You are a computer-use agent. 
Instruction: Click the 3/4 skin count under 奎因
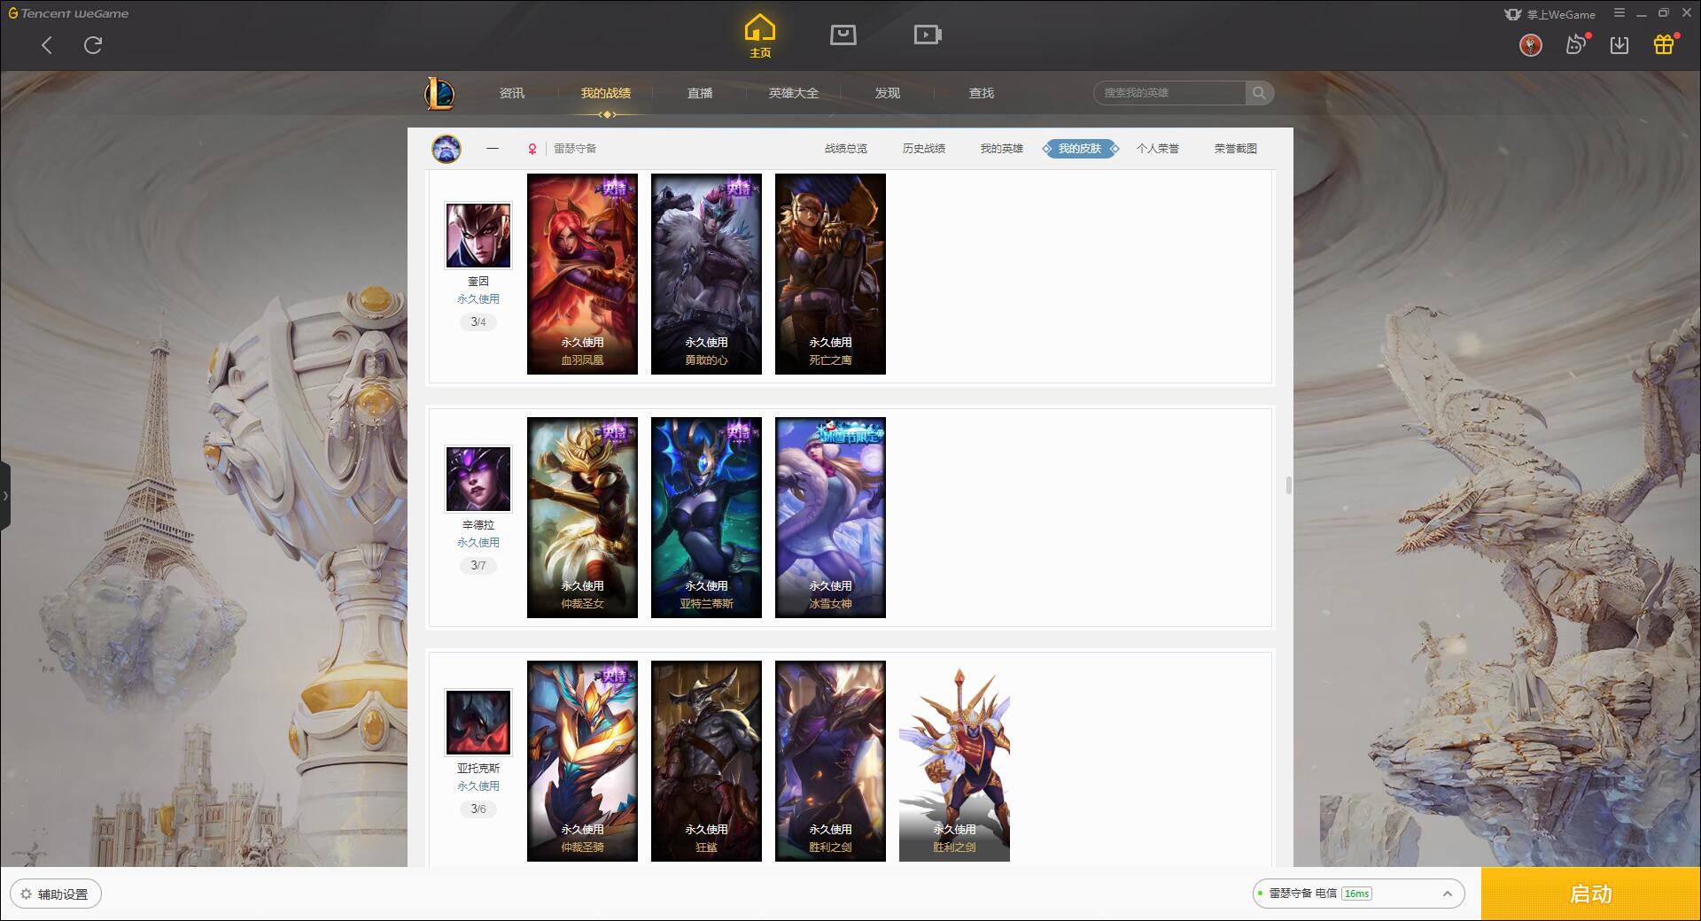pos(478,322)
